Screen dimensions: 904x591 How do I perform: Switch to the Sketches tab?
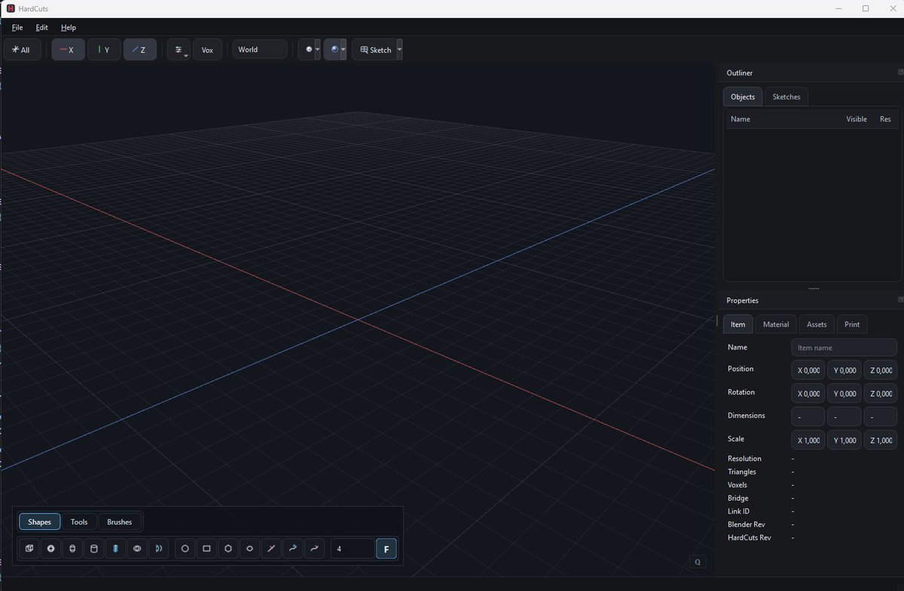(786, 96)
